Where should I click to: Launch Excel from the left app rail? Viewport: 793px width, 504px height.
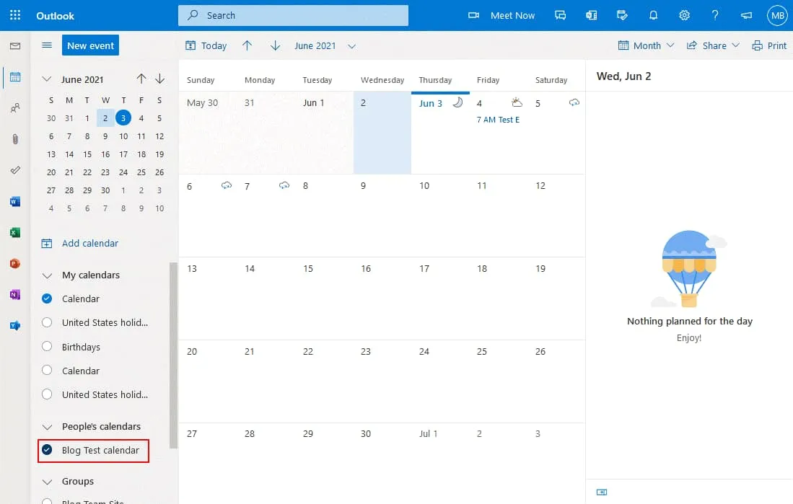(14, 233)
